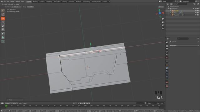200x112 pixels.
Task: Collapse the Collection tree item
Action: click(x=169, y=9)
